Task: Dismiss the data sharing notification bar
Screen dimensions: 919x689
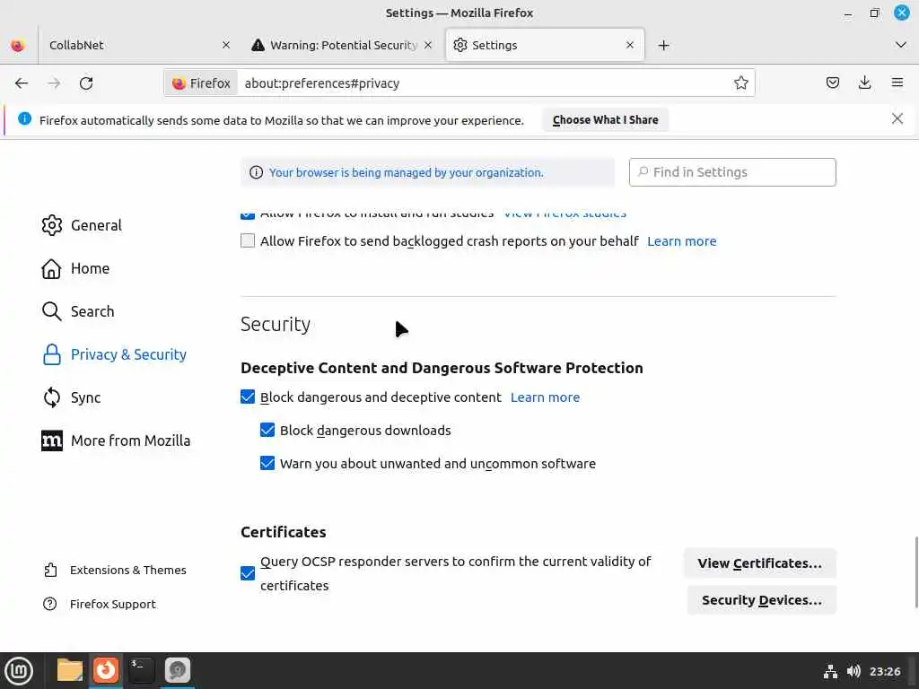Action: tap(897, 119)
